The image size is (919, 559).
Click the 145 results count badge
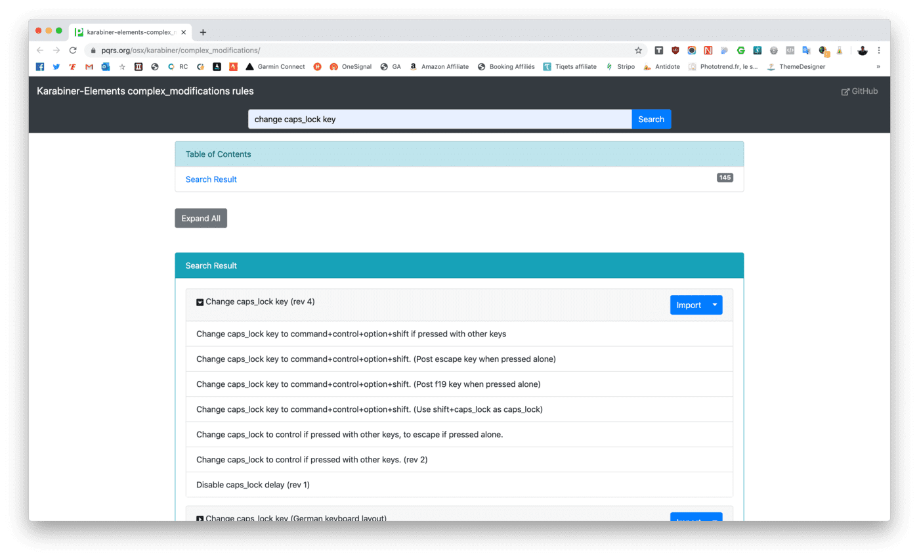tap(725, 178)
